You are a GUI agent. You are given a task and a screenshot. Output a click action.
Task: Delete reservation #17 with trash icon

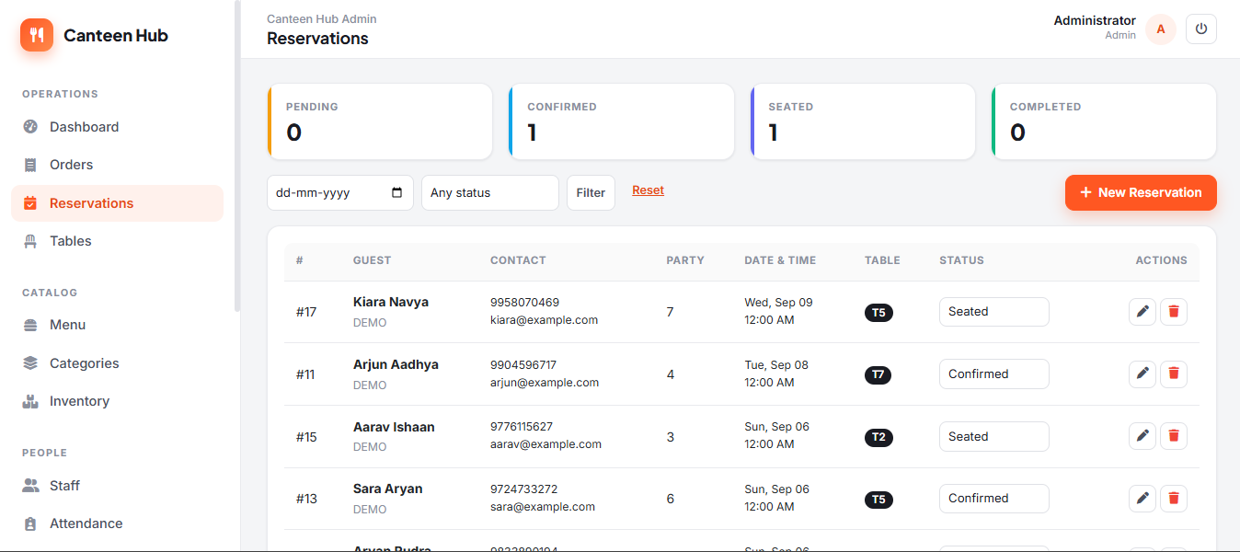pos(1174,312)
